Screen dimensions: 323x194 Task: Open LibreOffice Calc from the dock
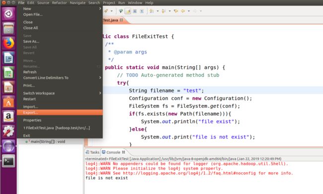tap(8, 73)
